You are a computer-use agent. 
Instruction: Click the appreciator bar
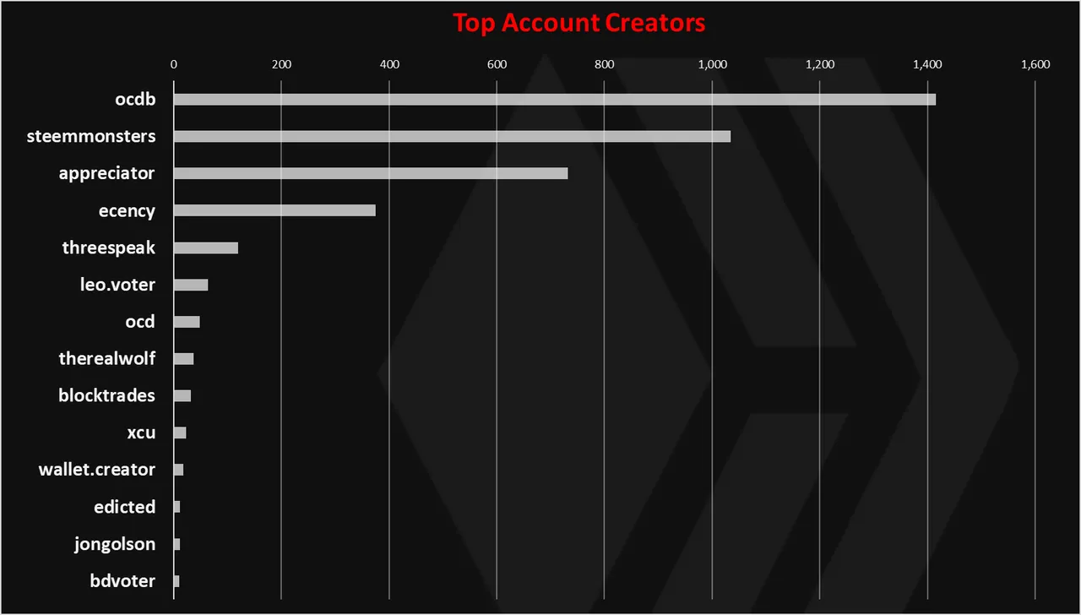tap(371, 174)
